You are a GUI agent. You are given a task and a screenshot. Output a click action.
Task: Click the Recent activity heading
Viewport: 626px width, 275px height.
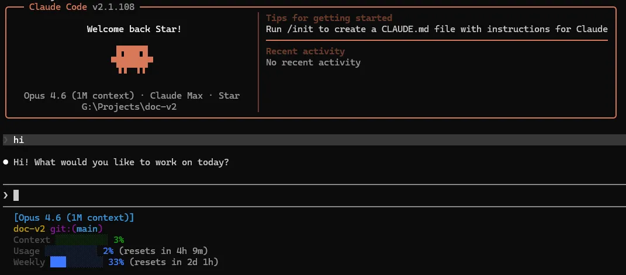pyautogui.click(x=305, y=51)
